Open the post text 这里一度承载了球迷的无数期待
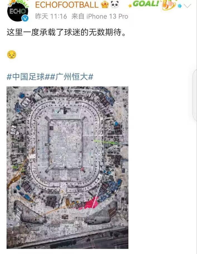Viewport: 197px width, 254px height. point(66,32)
